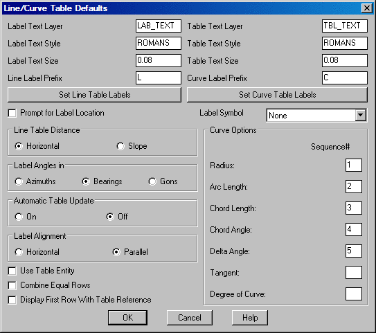Click the Table Text Size field
This screenshot has height=333, width=376.
[345, 60]
